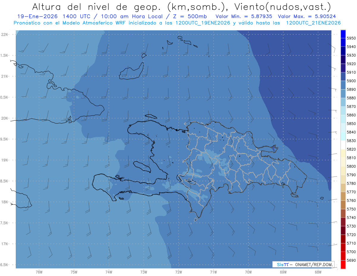The height and width of the screenshot is (276, 357).
Task: Click the 74W longitude axis label
Action: coord(109,272)
